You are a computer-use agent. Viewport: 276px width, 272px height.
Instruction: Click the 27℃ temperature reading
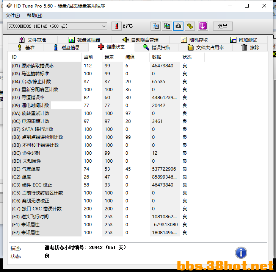128,26
